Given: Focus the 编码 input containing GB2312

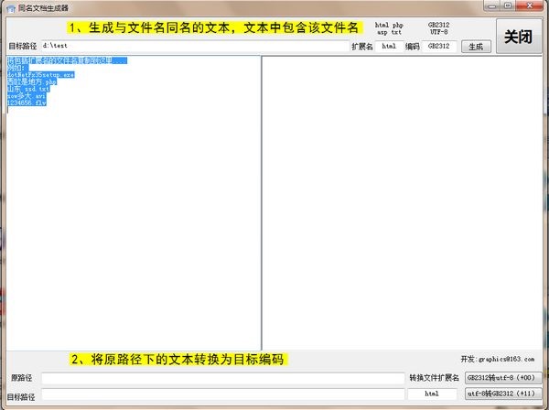Looking at the screenshot, I should tap(439, 47).
